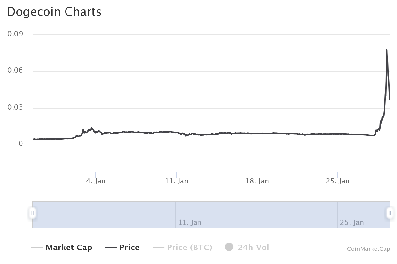Click the 11. Jan label inside the navigator

pos(190,222)
